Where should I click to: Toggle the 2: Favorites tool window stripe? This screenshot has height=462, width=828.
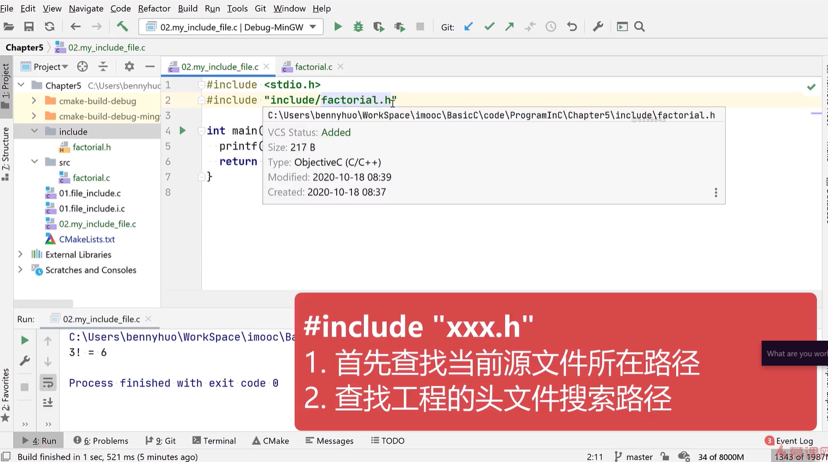6,395
